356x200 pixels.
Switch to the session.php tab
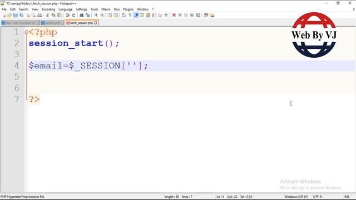click(52, 23)
